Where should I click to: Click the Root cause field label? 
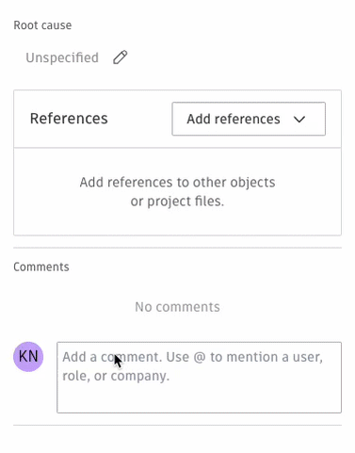[42, 25]
